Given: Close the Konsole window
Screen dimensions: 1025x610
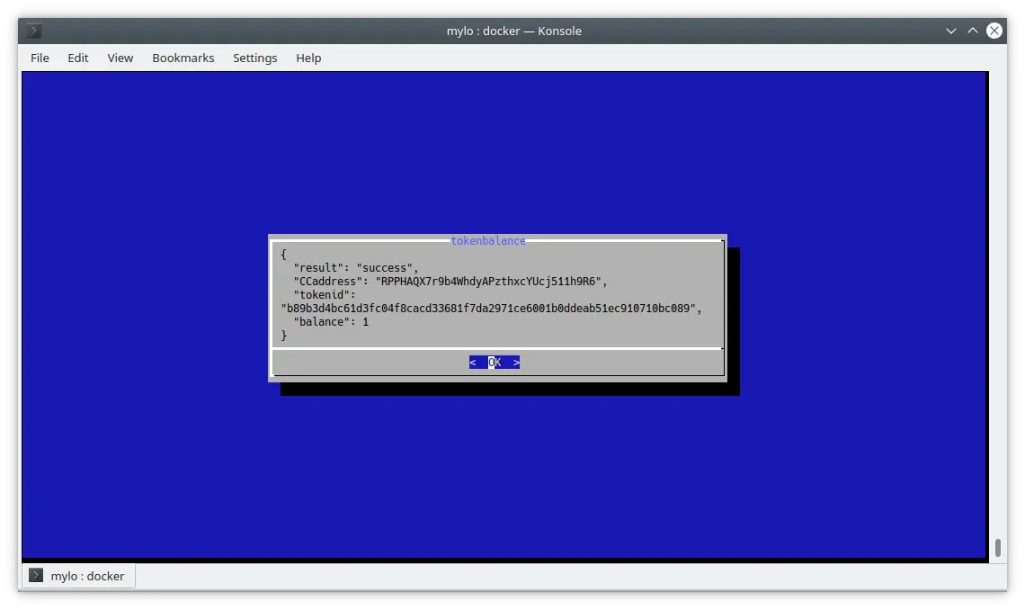Looking at the screenshot, I should coord(994,31).
